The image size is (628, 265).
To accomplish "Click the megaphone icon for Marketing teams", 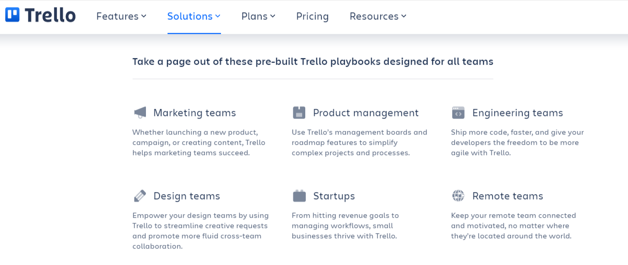I will 140,112.
